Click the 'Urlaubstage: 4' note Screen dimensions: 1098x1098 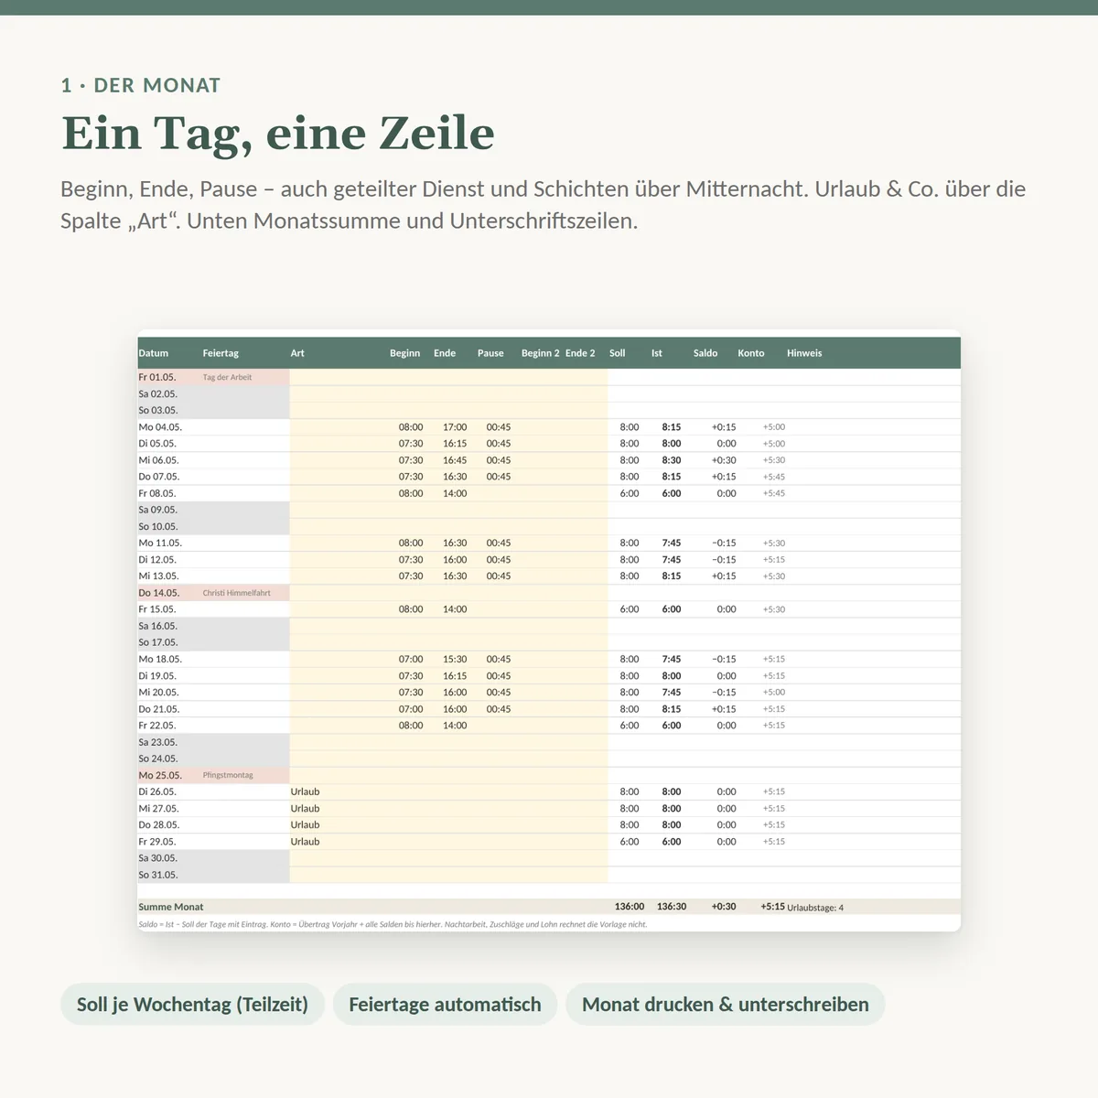coord(815,908)
